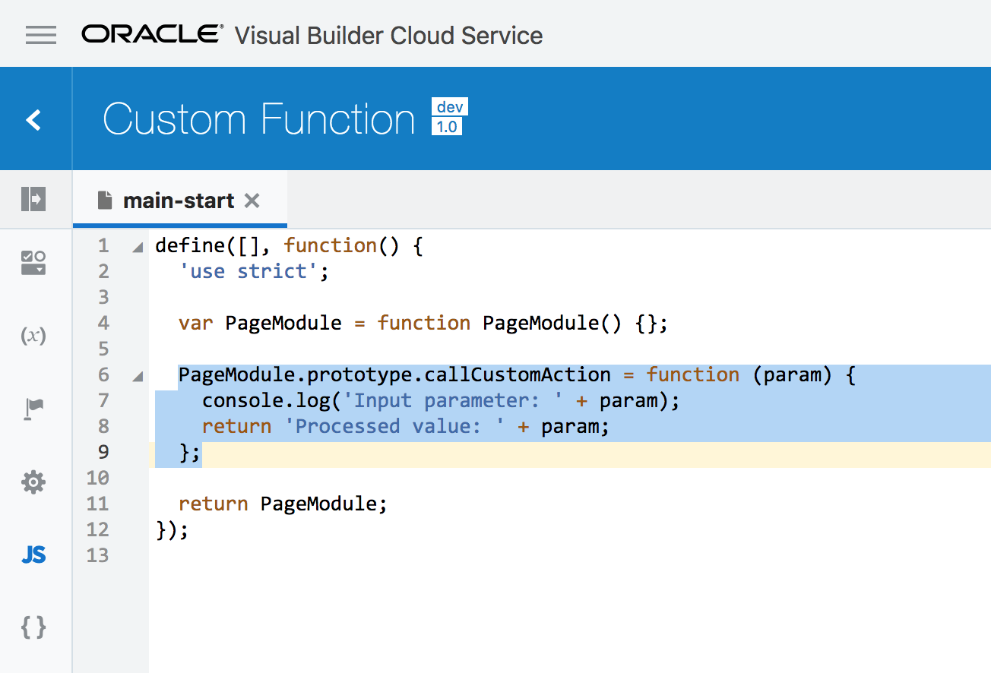
Task: Click line number 7 in the gutter
Action: (x=103, y=400)
